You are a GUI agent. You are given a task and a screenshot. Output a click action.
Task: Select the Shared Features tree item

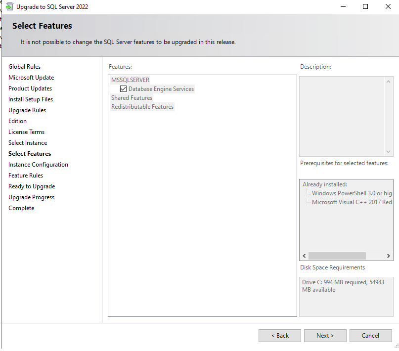click(132, 98)
